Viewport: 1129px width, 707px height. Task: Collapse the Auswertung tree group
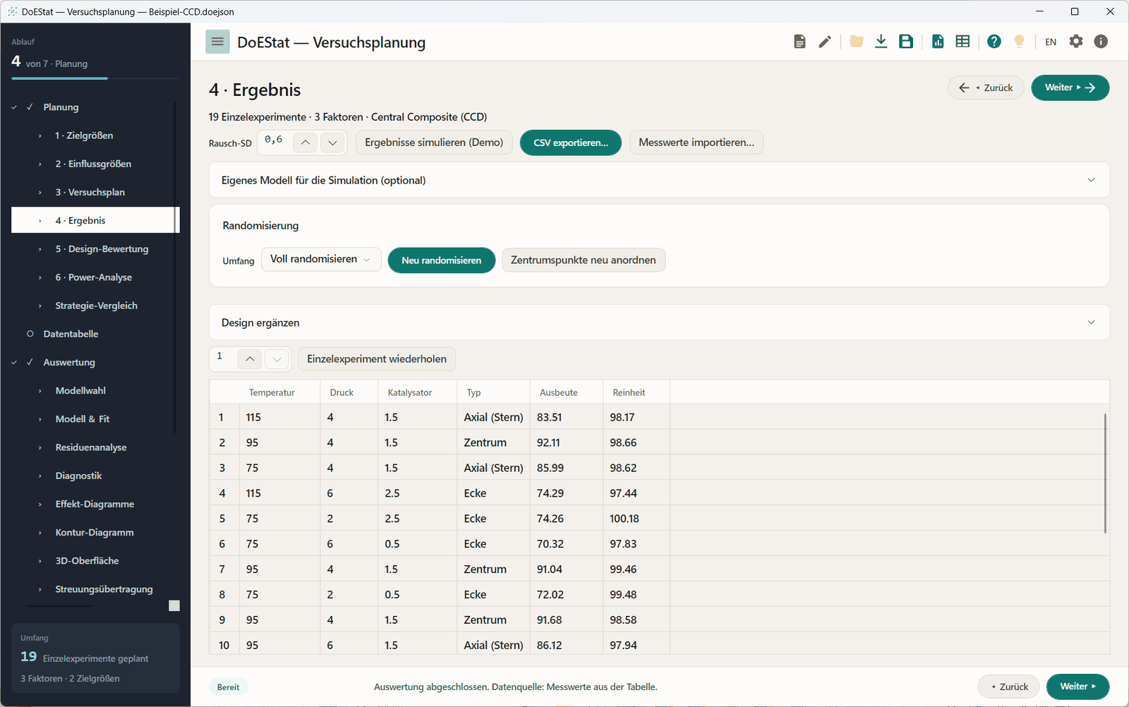click(14, 362)
